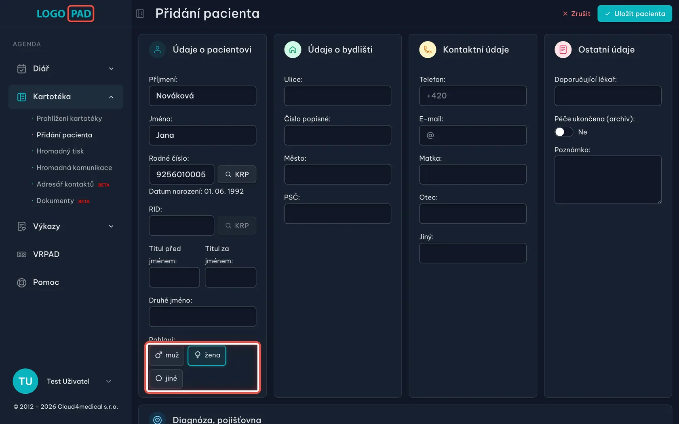Search KRP by Rodné číslo
The image size is (679, 424).
coord(237,174)
